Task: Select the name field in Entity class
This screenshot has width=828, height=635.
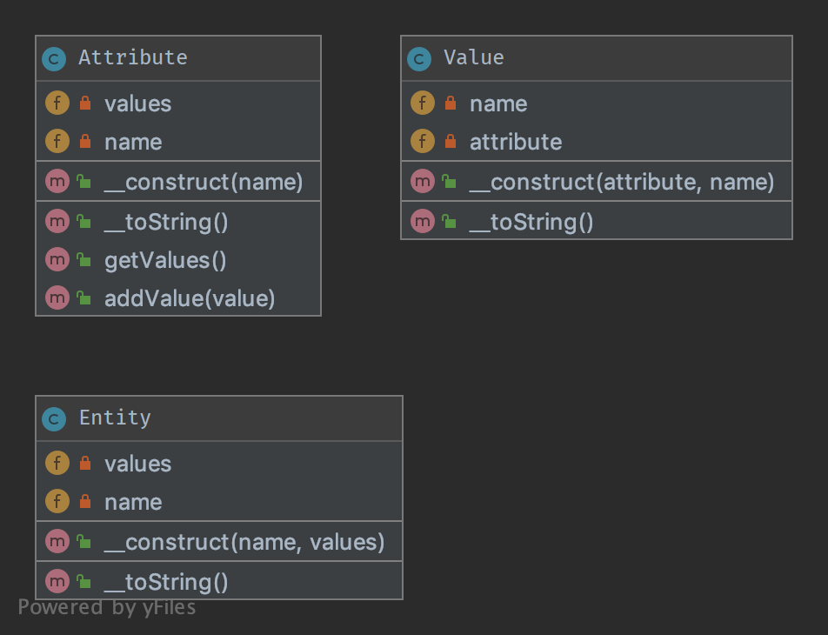Action: [133, 502]
